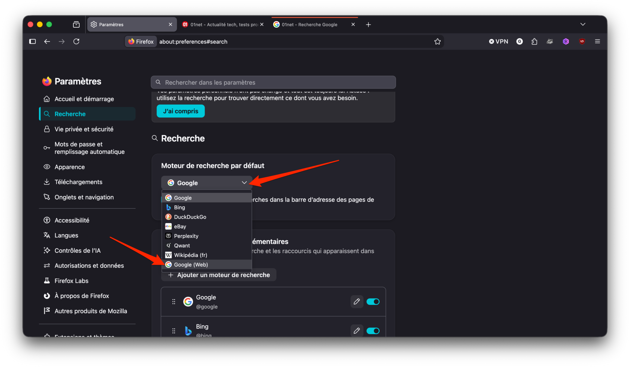Choose eBay in the engine list

(x=207, y=227)
